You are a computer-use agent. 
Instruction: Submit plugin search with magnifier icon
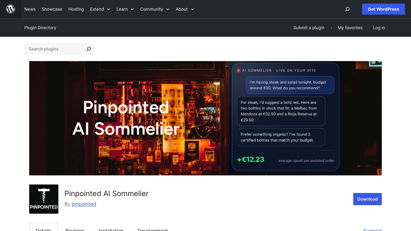coord(89,49)
